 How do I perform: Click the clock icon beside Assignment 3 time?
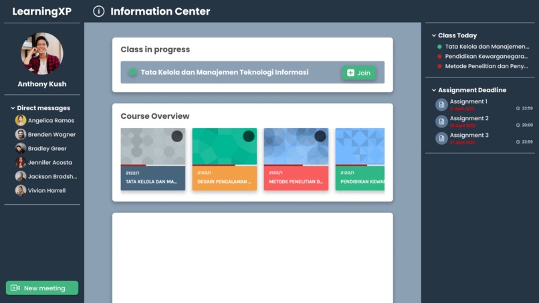518,142
